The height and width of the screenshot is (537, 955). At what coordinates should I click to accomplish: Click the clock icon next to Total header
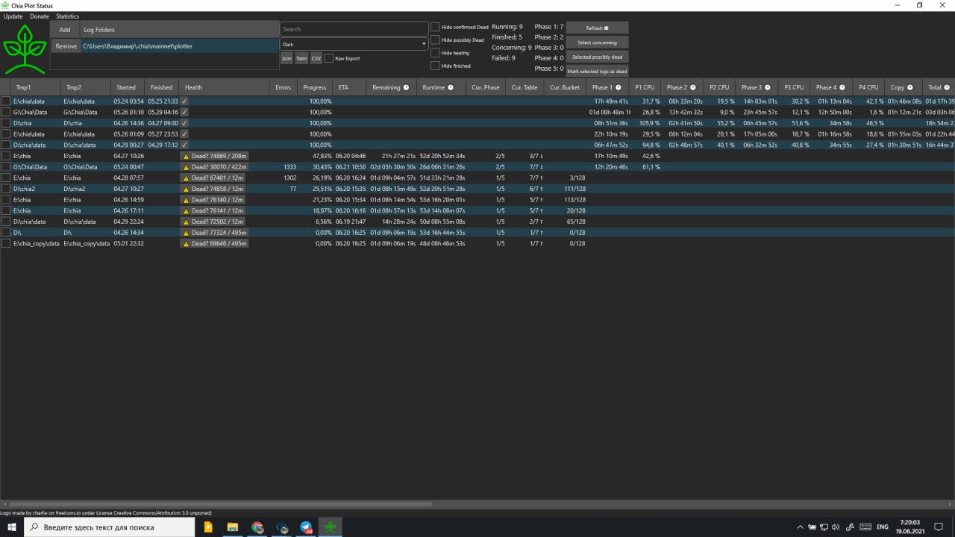(x=947, y=87)
